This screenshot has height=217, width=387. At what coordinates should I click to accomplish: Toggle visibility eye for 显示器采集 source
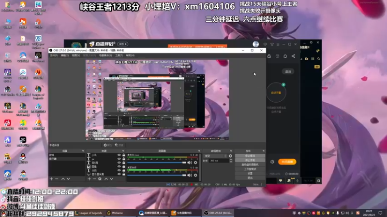119,174
